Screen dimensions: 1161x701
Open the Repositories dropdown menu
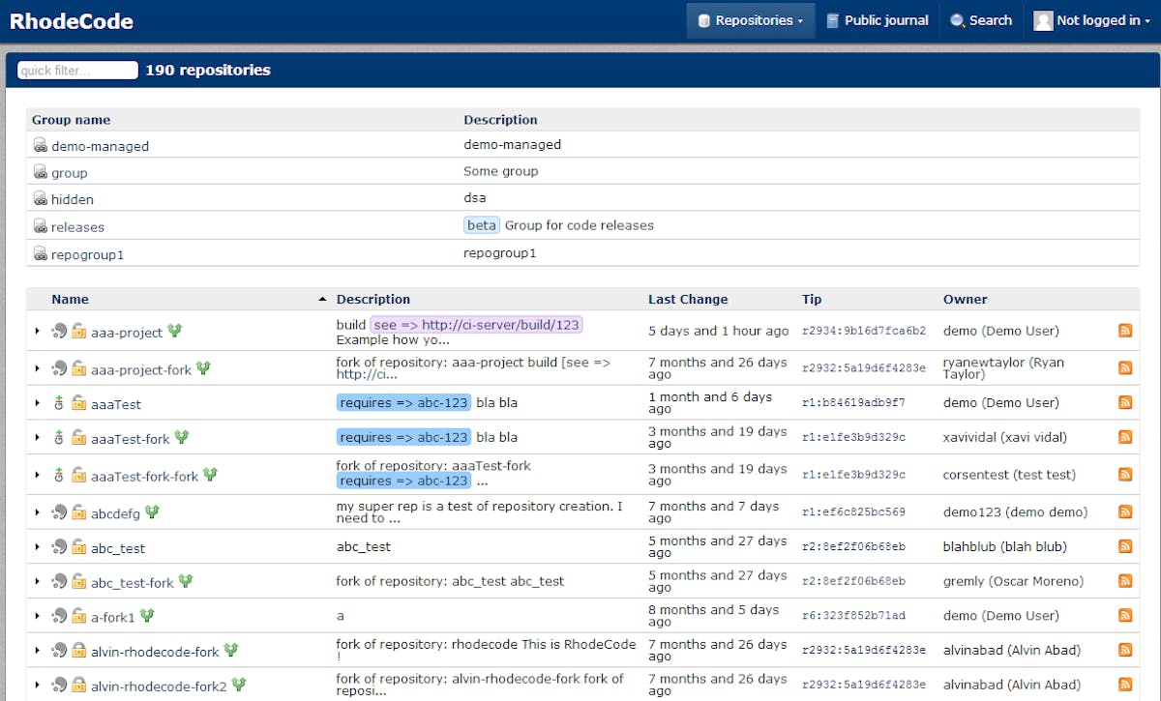(x=751, y=19)
